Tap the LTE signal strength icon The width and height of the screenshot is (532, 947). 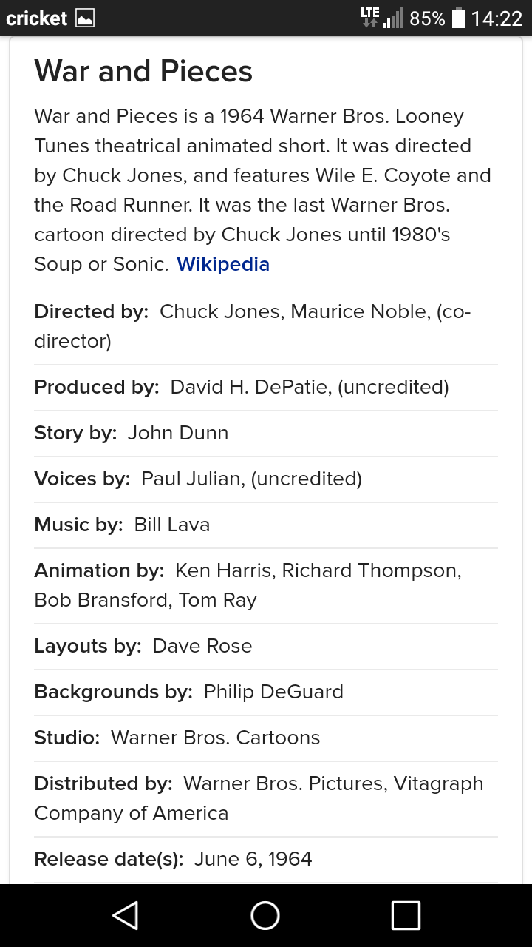(x=382, y=18)
